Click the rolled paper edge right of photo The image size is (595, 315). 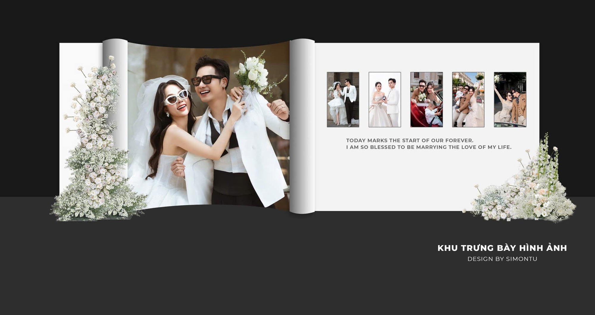pos(302,125)
